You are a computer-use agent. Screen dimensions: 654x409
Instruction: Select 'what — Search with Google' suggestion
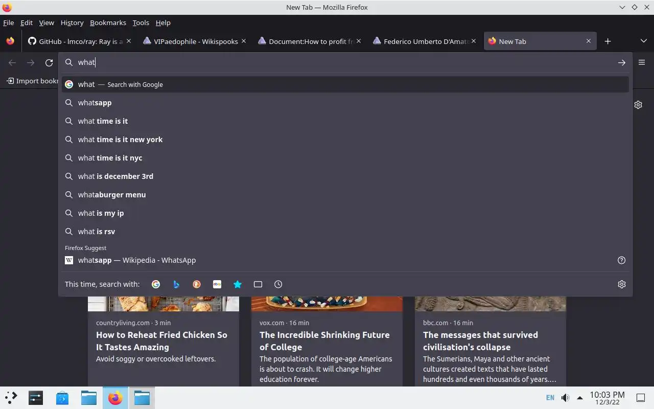[345, 84]
